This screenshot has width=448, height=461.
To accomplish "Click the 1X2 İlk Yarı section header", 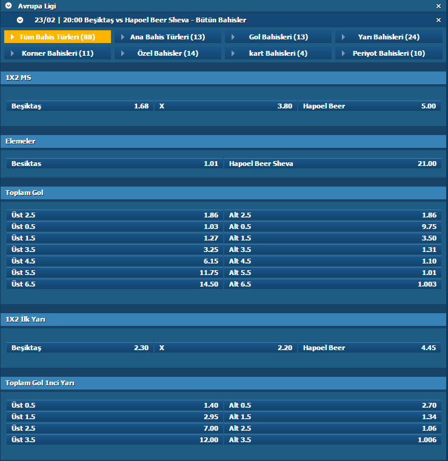I will (x=224, y=319).
